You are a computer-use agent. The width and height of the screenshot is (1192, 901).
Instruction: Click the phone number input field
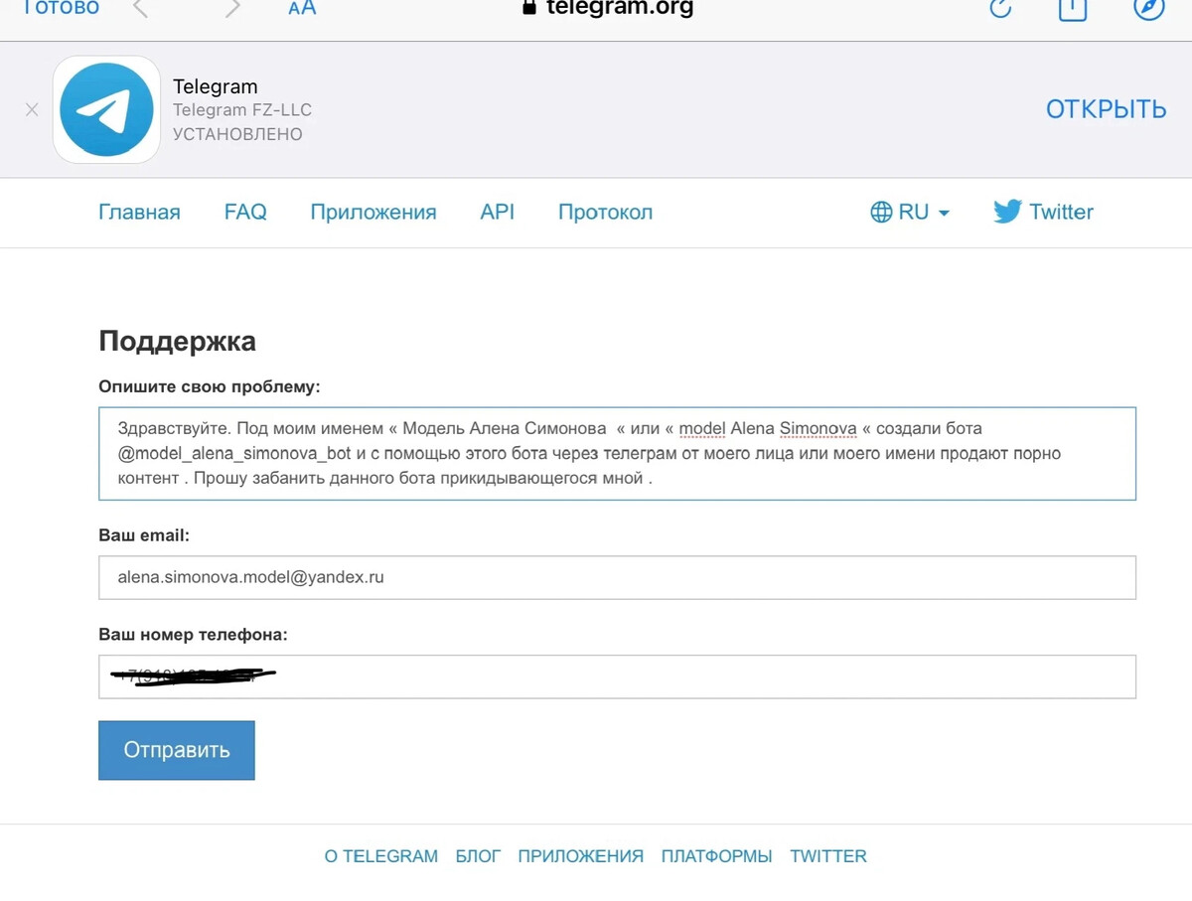click(617, 676)
